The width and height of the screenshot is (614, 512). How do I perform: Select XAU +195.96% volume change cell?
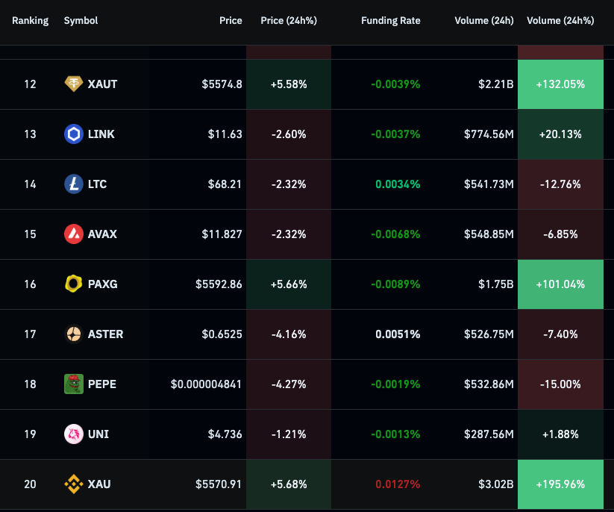[560, 484]
